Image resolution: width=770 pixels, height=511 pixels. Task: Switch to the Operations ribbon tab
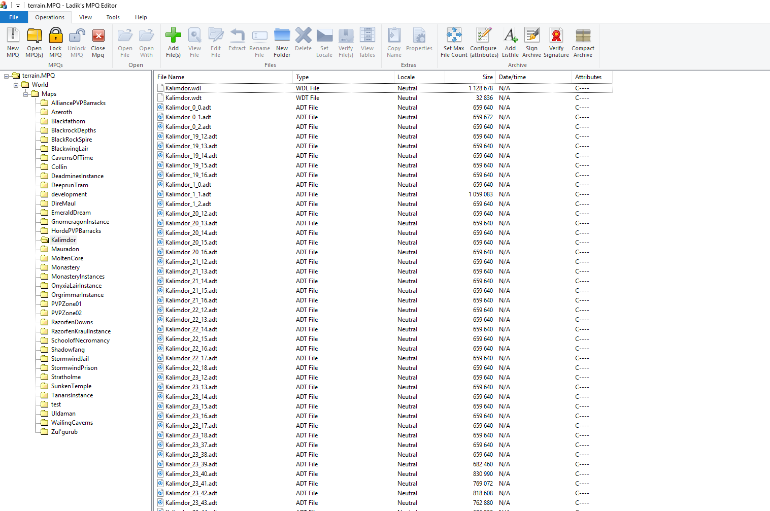(50, 17)
